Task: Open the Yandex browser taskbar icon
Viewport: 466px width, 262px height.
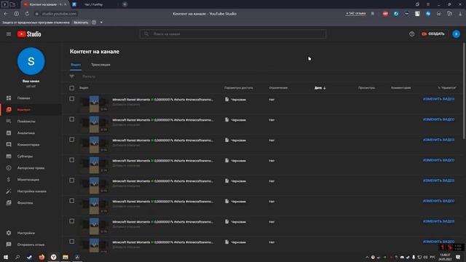Action: (53, 257)
